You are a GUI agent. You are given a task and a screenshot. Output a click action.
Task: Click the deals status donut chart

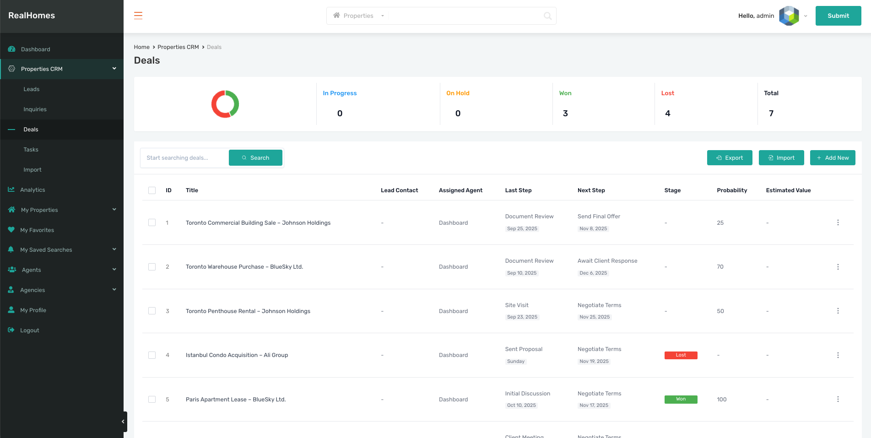coord(225,104)
